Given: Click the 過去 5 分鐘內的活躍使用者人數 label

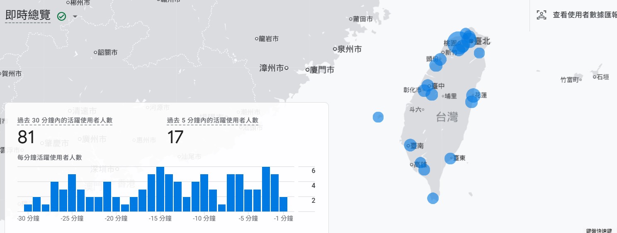Looking at the screenshot, I should 213,120.
